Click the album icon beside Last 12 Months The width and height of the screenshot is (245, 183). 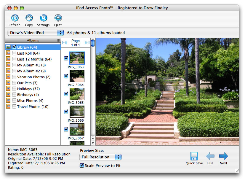pyautogui.click(x=8, y=59)
